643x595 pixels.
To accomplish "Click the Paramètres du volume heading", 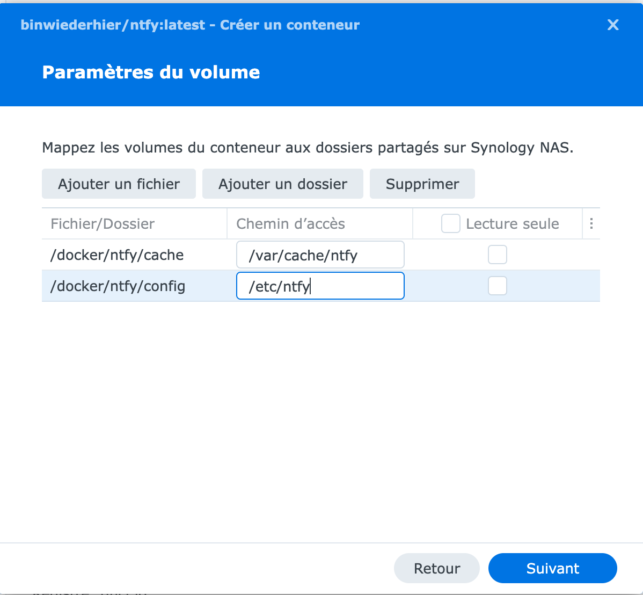I will pos(151,72).
